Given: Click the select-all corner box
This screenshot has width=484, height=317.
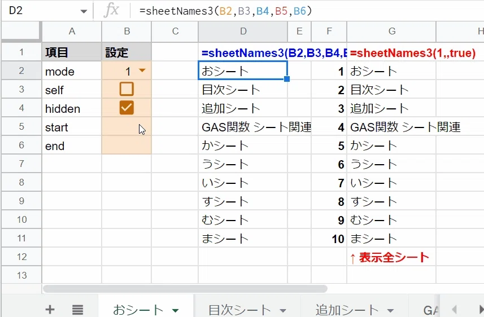Looking at the screenshot, I should pyautogui.click(x=21, y=31).
